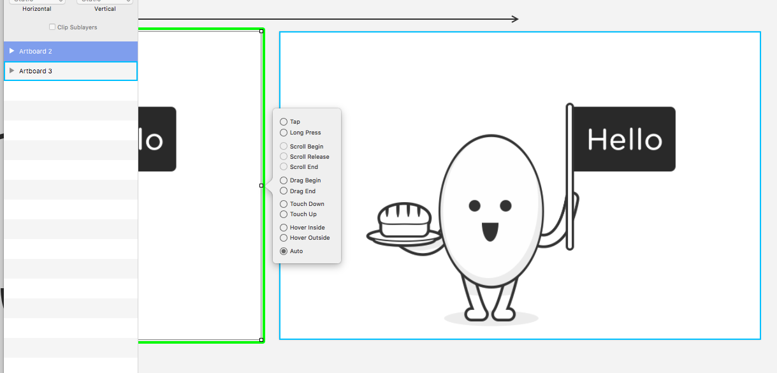Select the Artboard 3 layer row
Image resolution: width=777 pixels, height=373 pixels.
coord(71,71)
